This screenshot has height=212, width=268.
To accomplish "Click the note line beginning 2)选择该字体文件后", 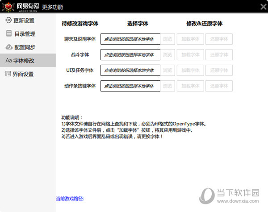I will (x=127, y=130).
